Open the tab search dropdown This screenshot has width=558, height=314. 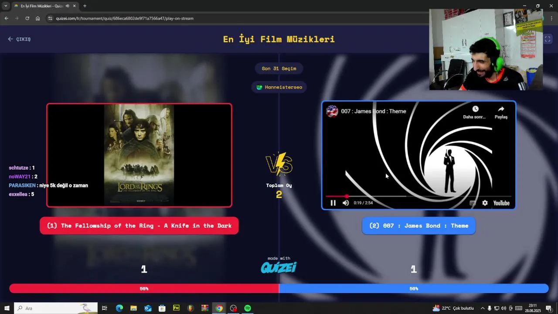(6, 6)
